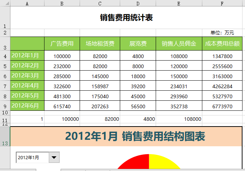
Task: Select the 广告费用 header cell
Action: pyautogui.click(x=62, y=44)
